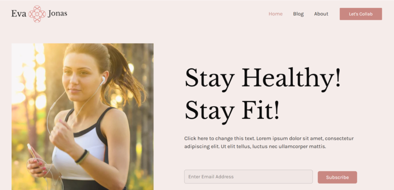Image resolution: width=394 pixels, height=190 pixels.
Task: Click the "Jonas" logo text
Action: (x=57, y=14)
